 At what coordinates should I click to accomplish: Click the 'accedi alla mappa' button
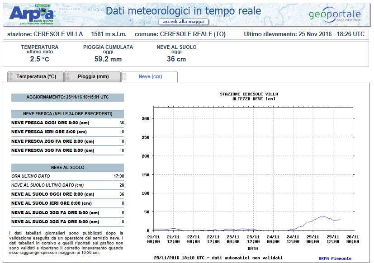(184, 22)
